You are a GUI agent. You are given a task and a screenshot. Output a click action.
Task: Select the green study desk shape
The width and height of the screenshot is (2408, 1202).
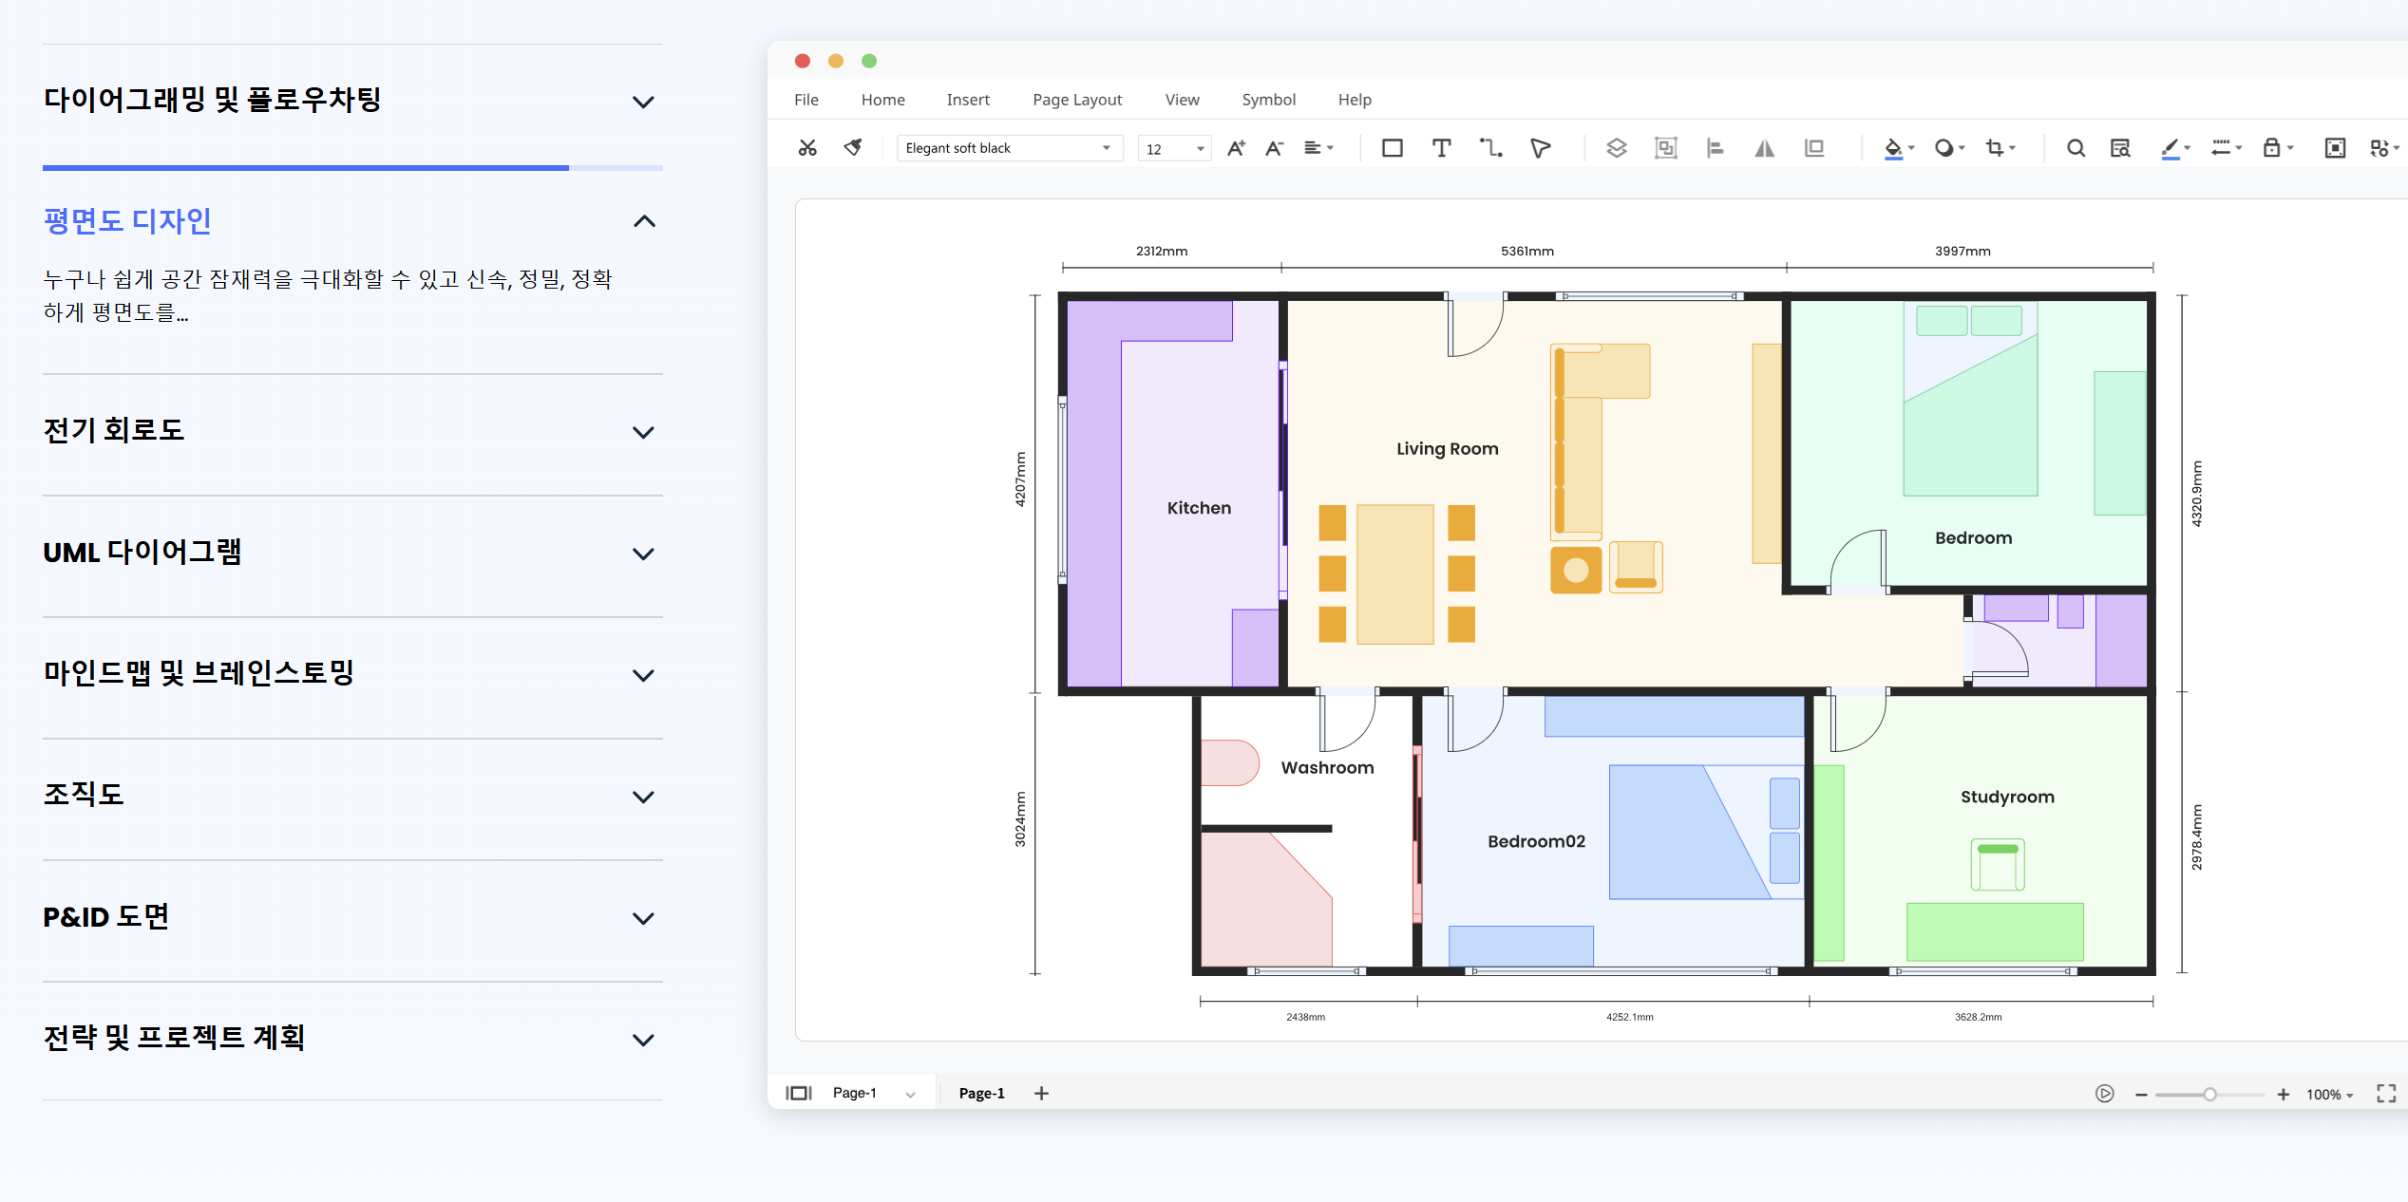(1995, 931)
